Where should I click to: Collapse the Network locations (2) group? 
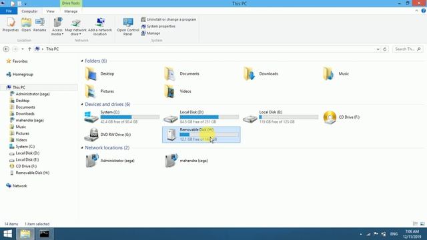pyautogui.click(x=82, y=148)
